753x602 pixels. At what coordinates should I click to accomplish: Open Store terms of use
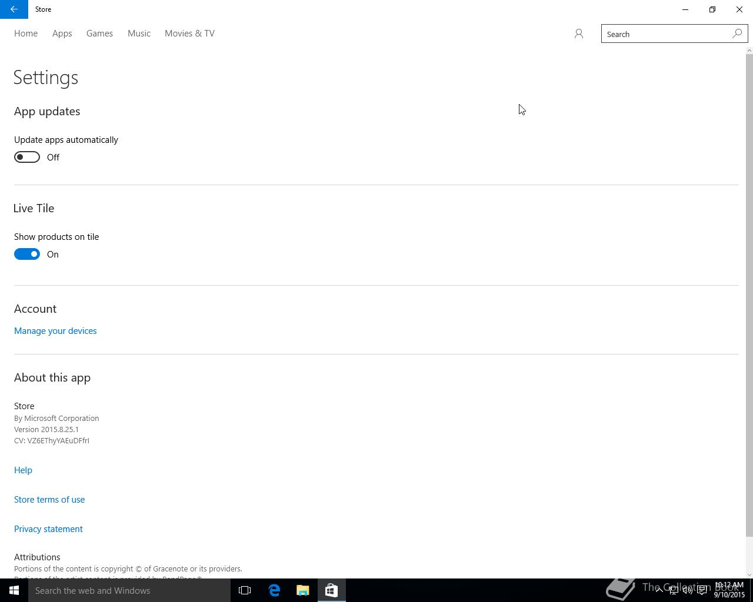[49, 500]
